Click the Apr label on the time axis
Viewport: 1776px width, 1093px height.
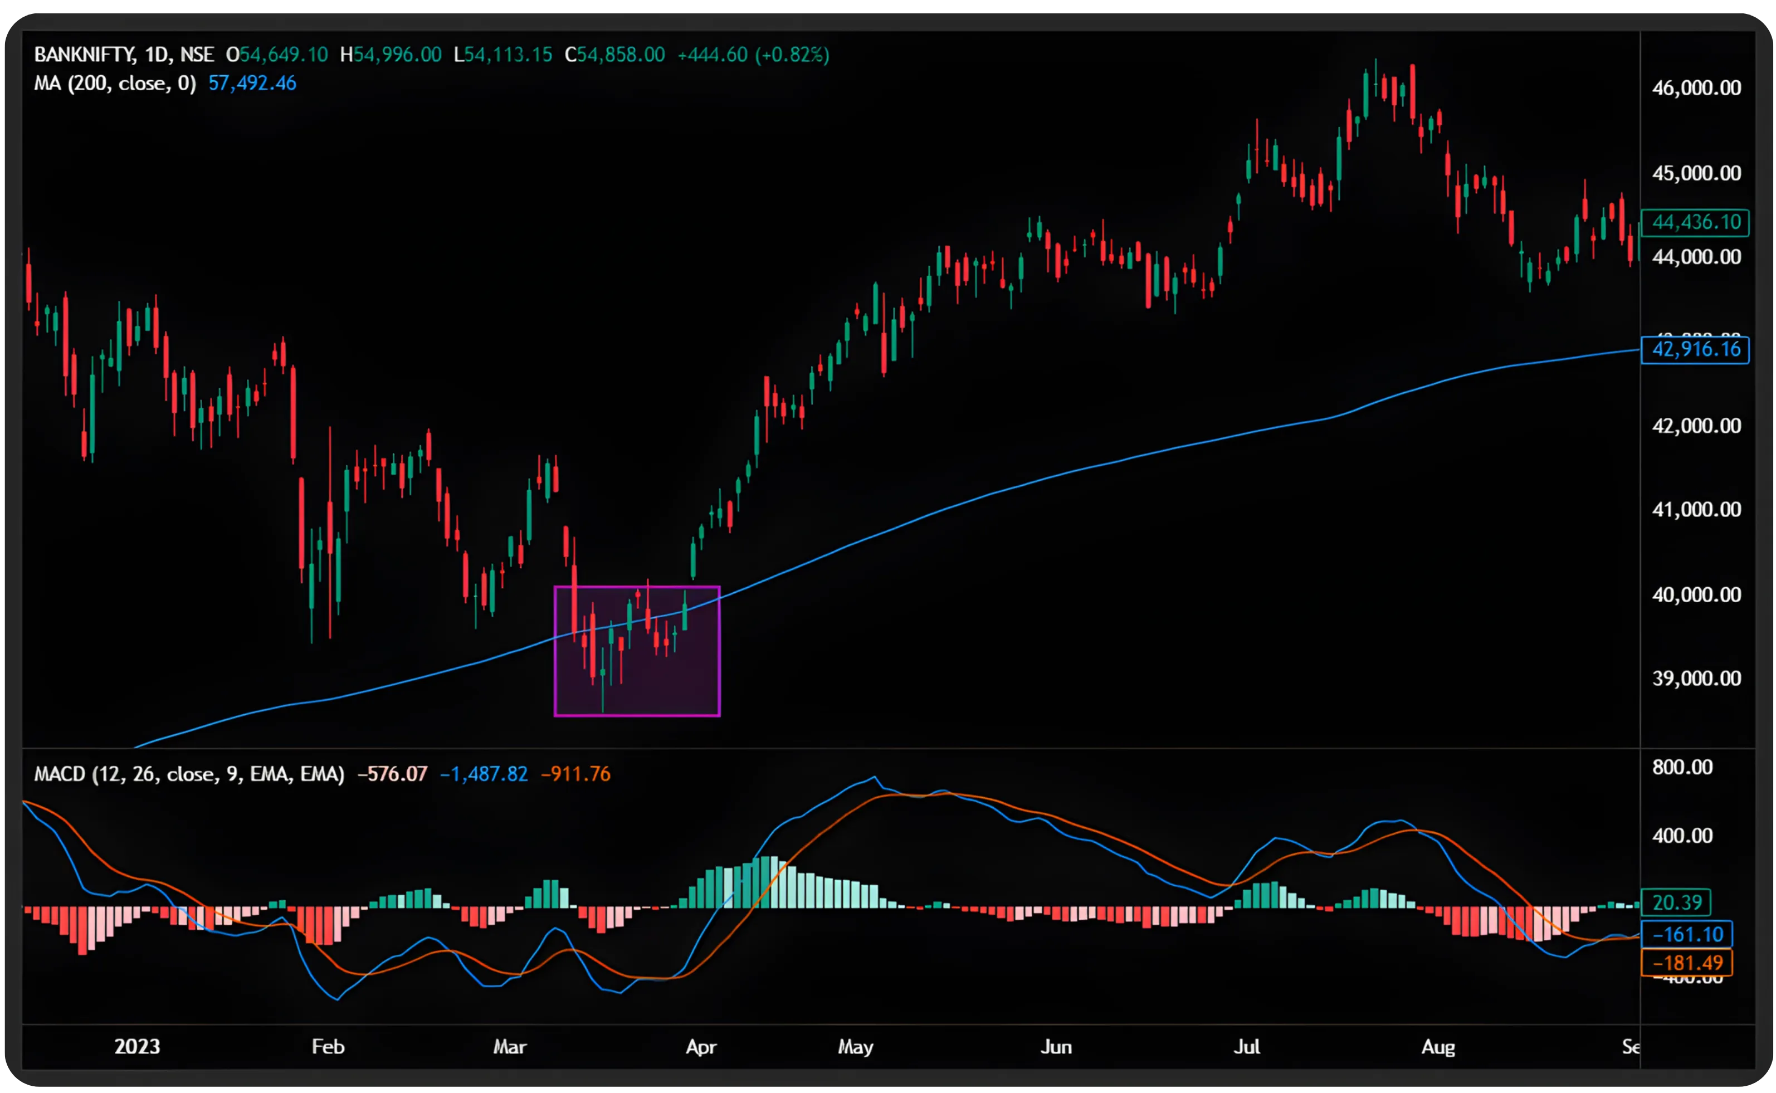point(701,1047)
